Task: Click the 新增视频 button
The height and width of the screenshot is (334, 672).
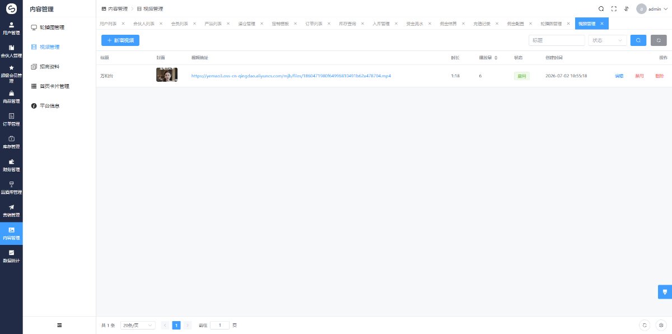Action: [x=120, y=40]
